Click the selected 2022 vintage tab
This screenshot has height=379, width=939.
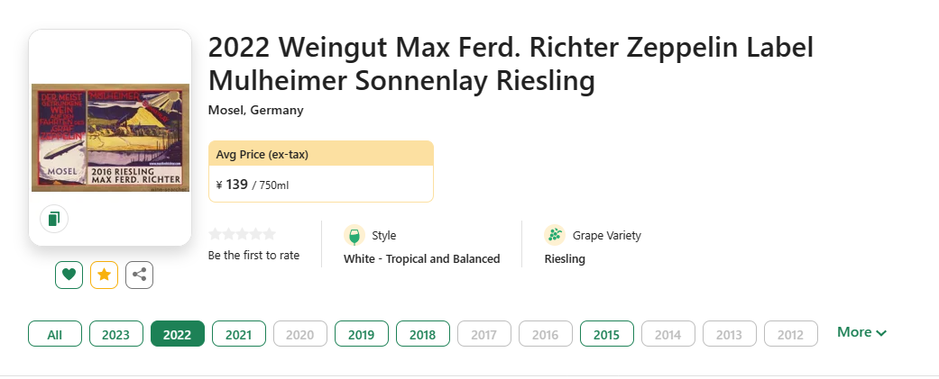(178, 334)
